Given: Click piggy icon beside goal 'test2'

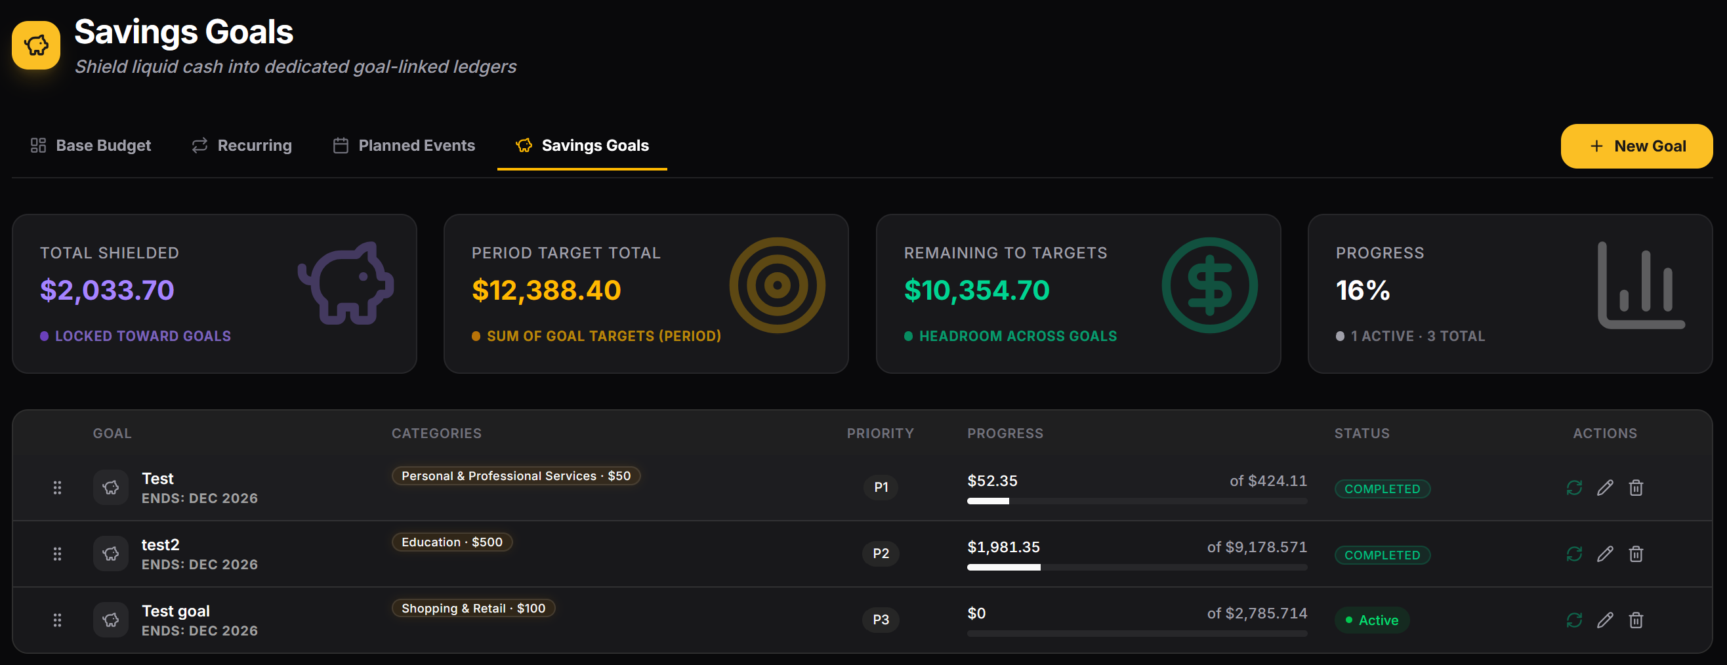Looking at the screenshot, I should [x=111, y=554].
